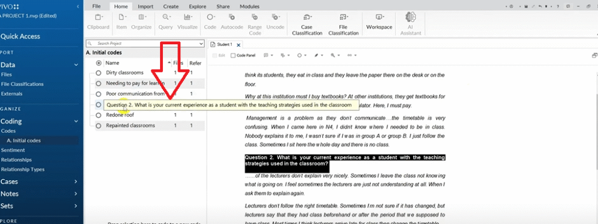598x224 pixels.
Task: Open the Search Project dropdown arrow
Action: tap(201, 44)
